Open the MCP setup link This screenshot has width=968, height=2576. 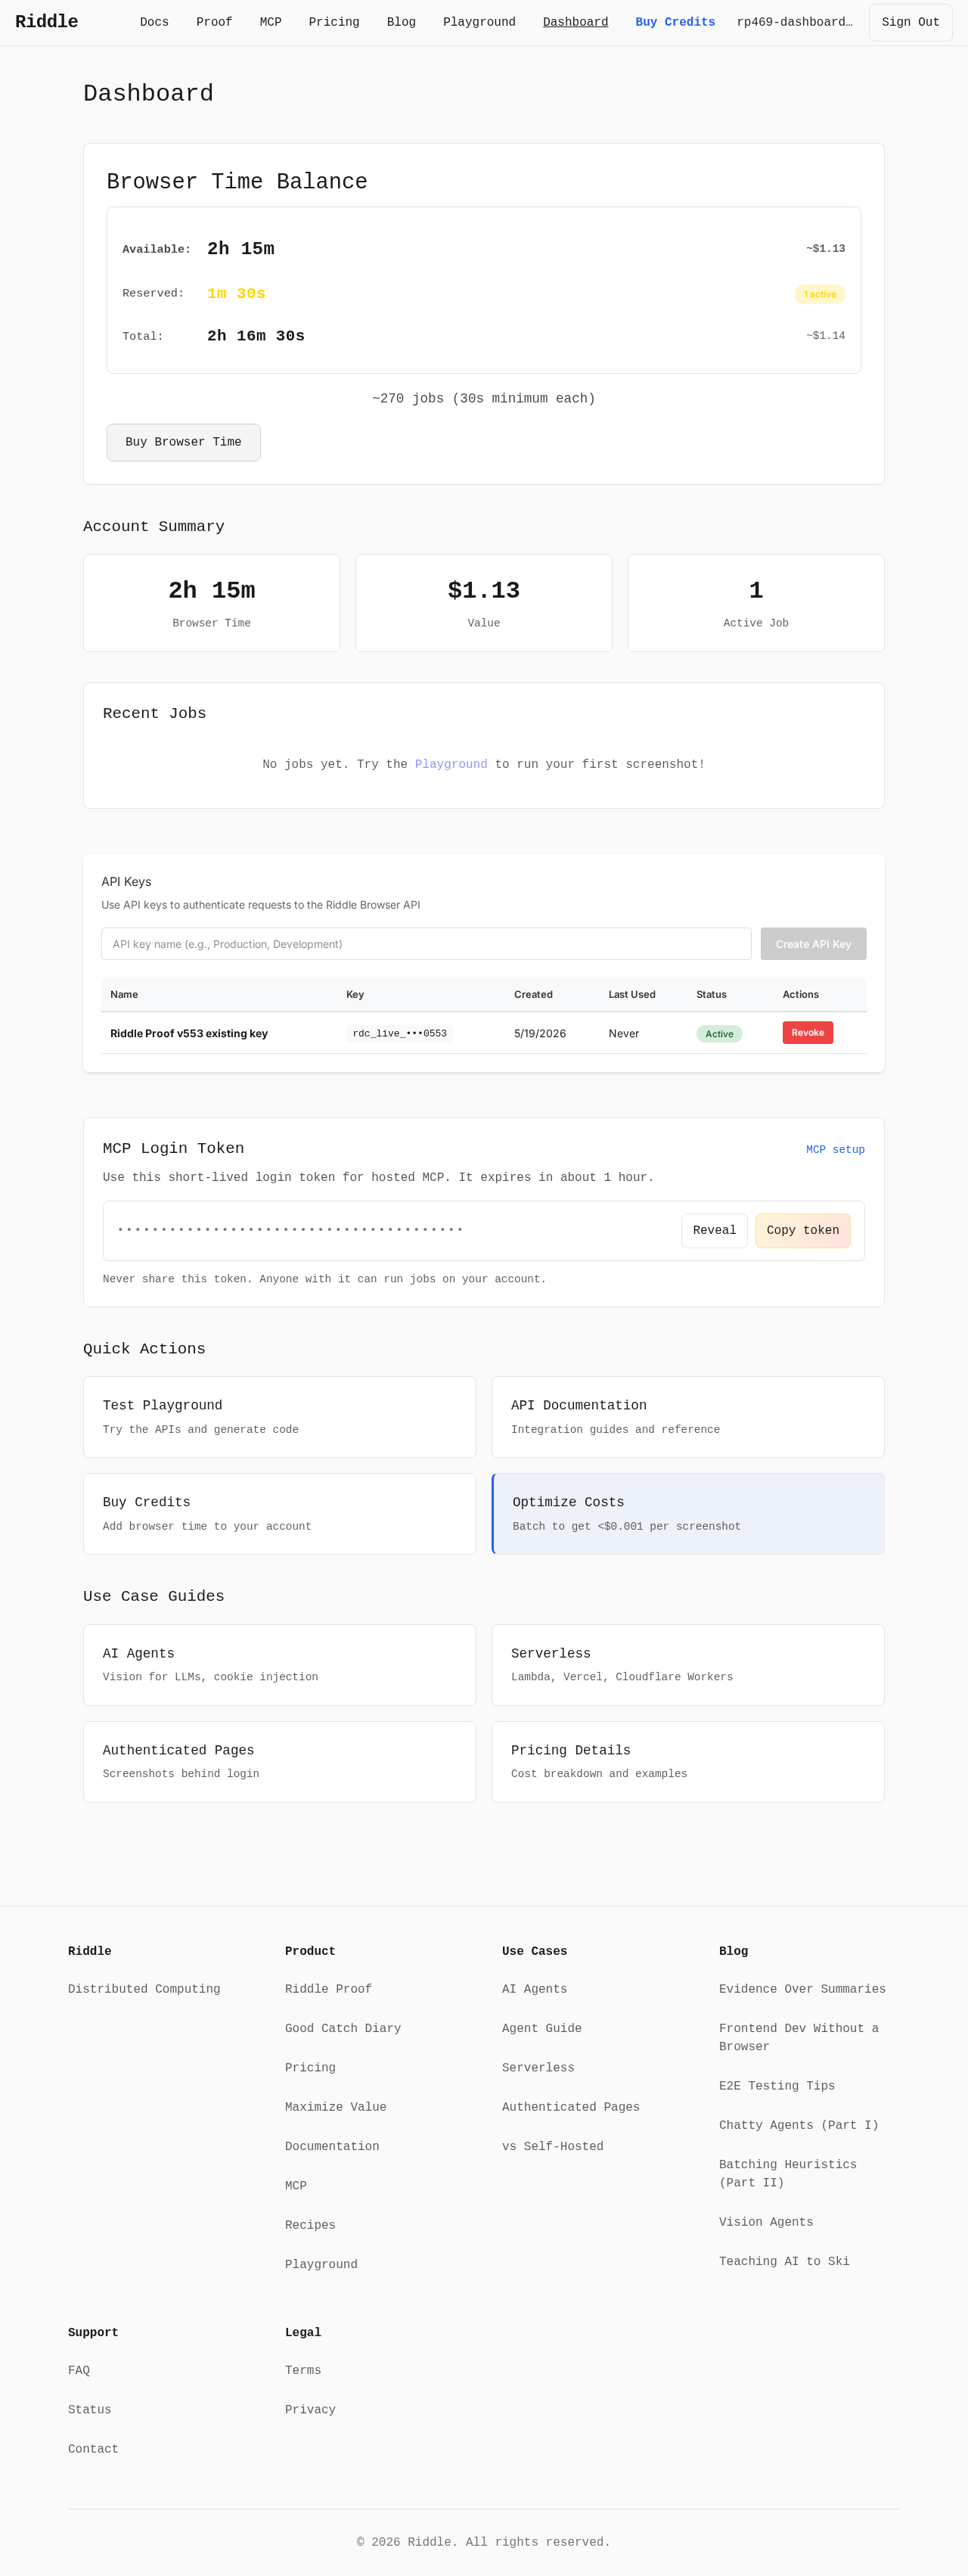point(835,1150)
